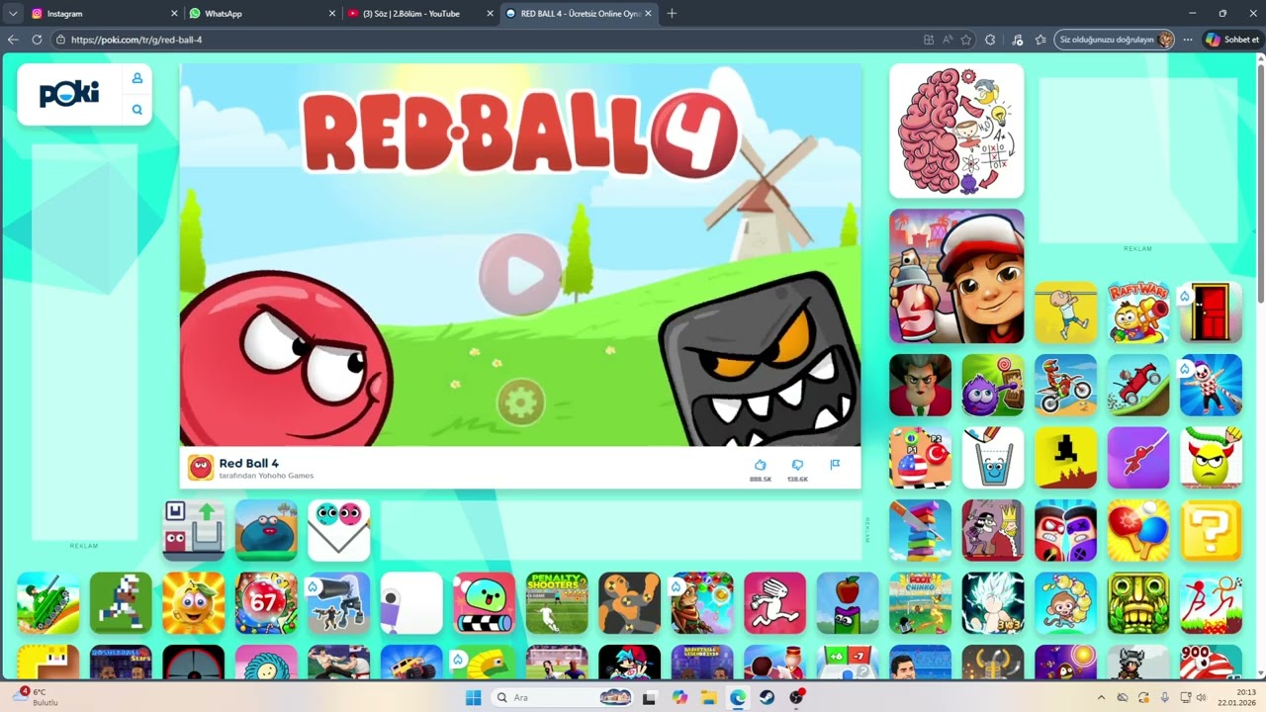Open the Temple Run idol game thumbnail
Image resolution: width=1266 pixels, height=712 pixels.
(1138, 603)
